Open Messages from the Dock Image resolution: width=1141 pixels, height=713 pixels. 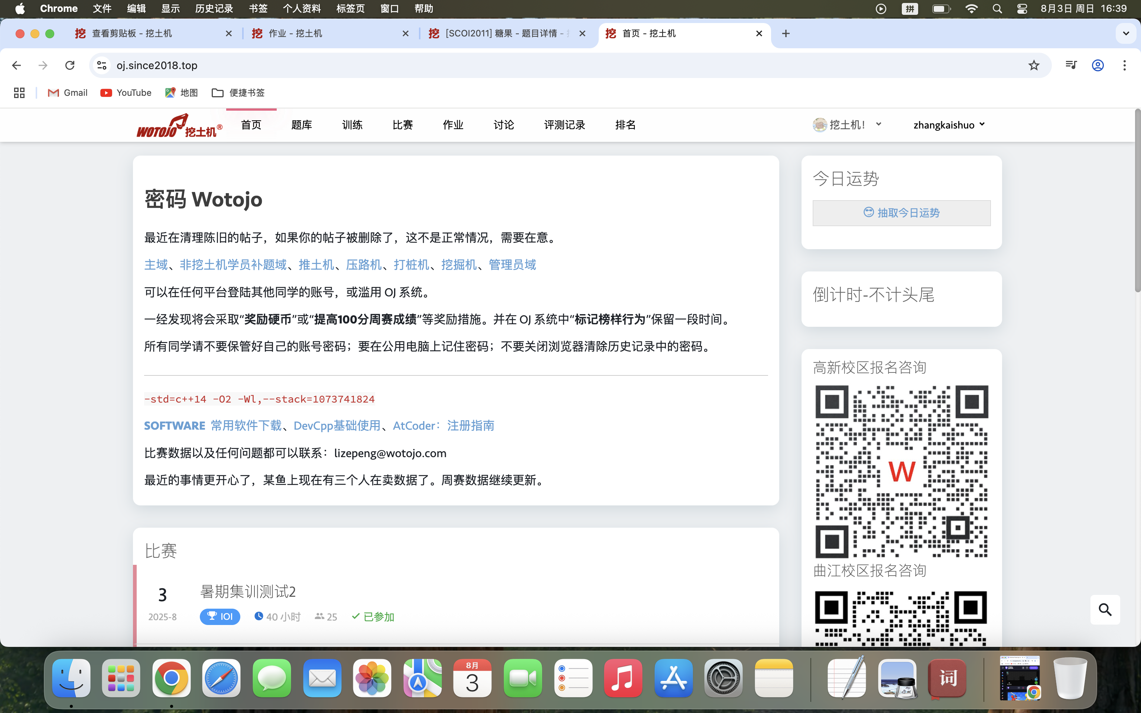(272, 678)
